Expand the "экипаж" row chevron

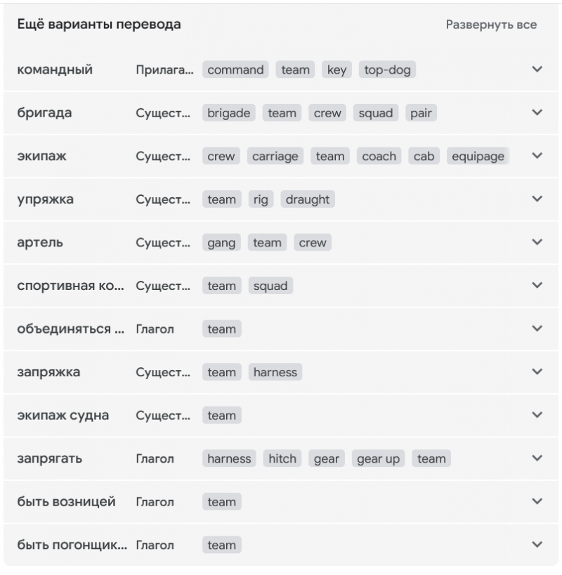tap(537, 156)
